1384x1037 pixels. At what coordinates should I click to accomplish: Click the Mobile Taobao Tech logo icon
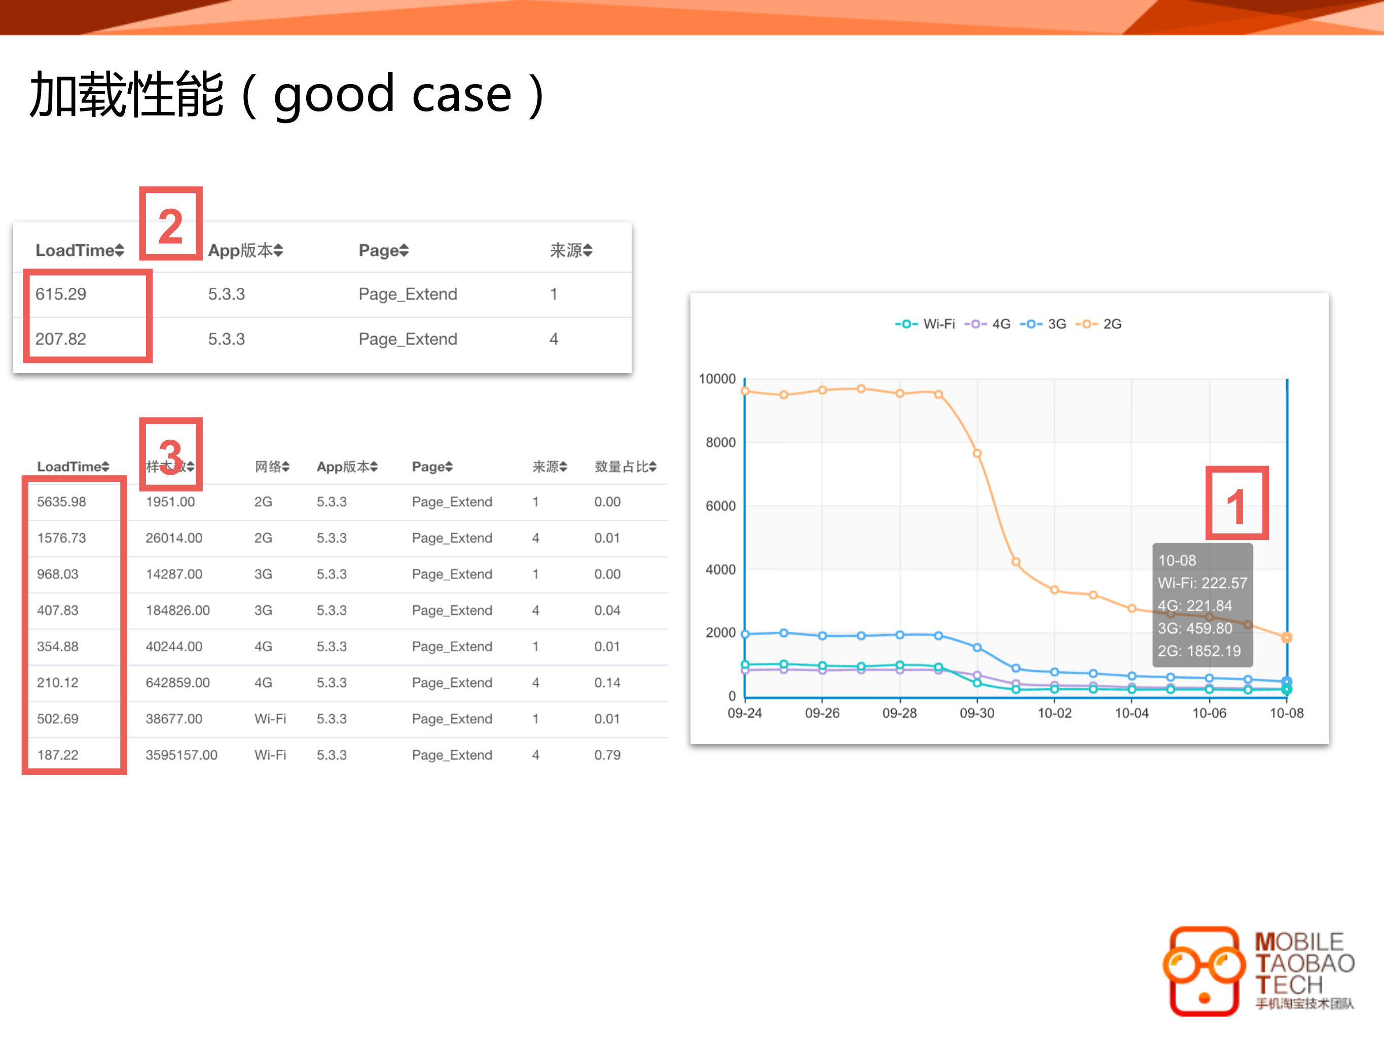coord(1204,970)
